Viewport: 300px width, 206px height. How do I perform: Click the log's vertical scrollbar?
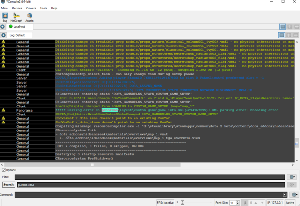(297, 103)
